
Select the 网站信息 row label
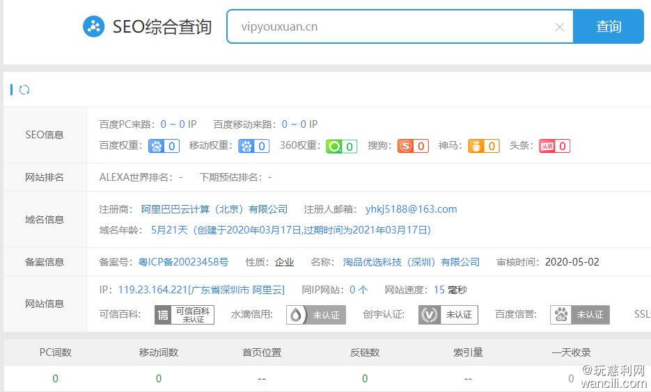coord(45,304)
